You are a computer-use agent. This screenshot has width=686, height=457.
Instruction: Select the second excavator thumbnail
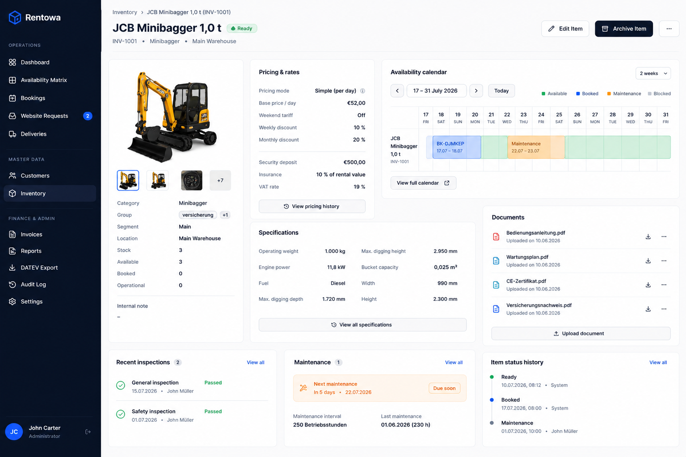158,180
